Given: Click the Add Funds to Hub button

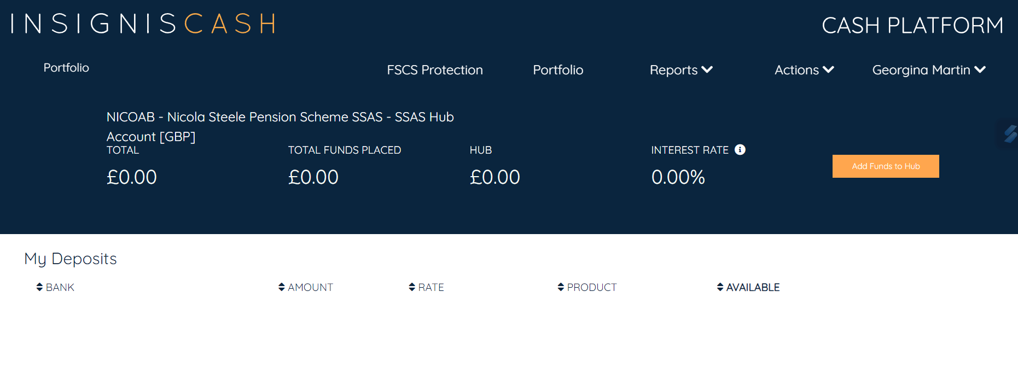Looking at the screenshot, I should 886,166.
